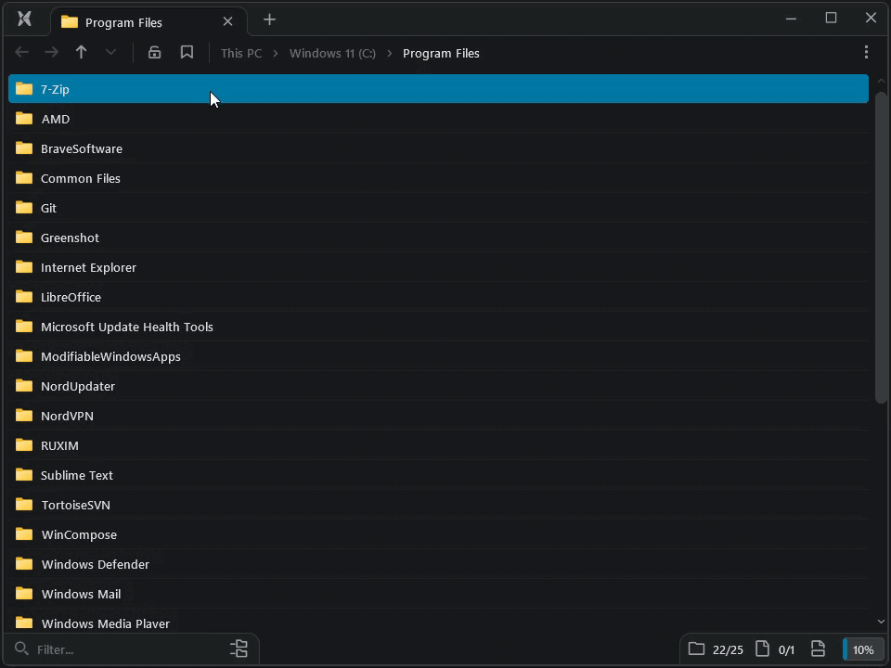This screenshot has height=668, width=891.
Task: Click folder icon of TortoiseSVN row
Action: click(x=24, y=505)
